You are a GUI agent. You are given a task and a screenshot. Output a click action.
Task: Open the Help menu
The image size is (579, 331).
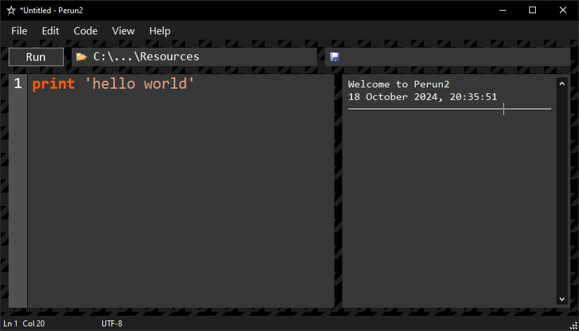tap(160, 31)
